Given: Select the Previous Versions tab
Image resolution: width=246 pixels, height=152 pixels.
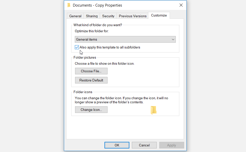Looking at the screenshot, I should pyautogui.click(x=133, y=16).
